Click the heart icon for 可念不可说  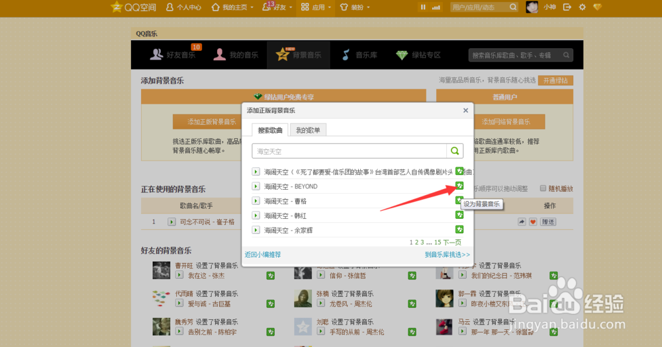click(533, 222)
